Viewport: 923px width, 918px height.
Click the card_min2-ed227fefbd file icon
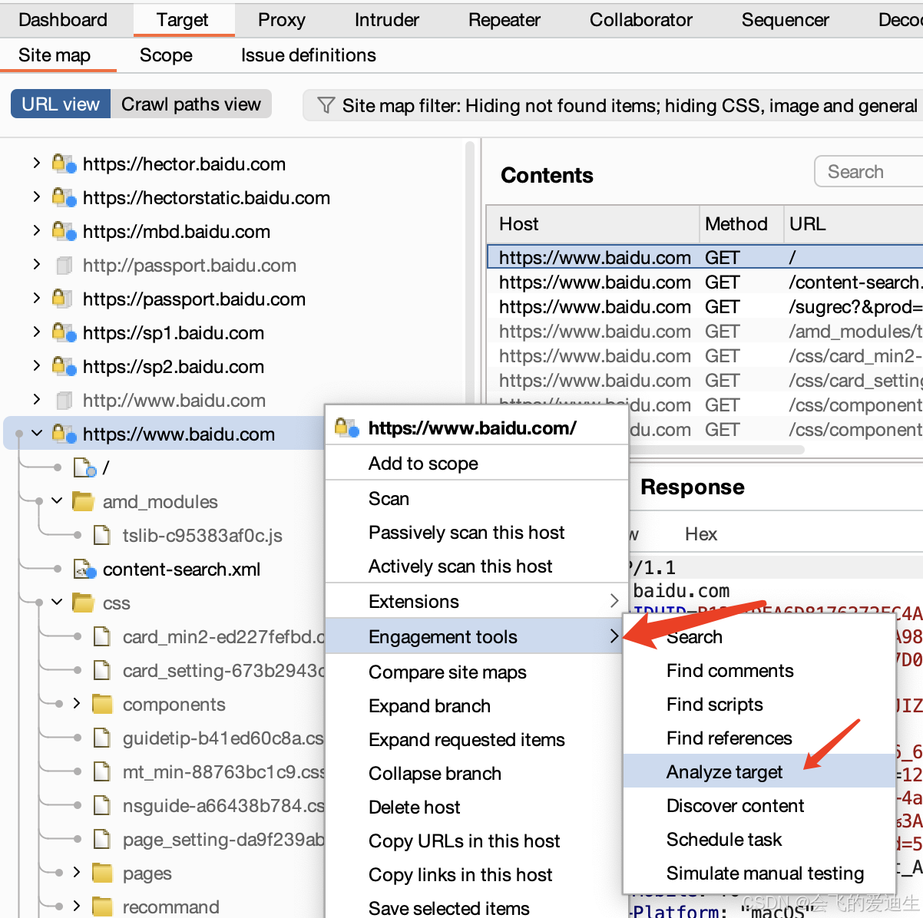click(x=101, y=636)
